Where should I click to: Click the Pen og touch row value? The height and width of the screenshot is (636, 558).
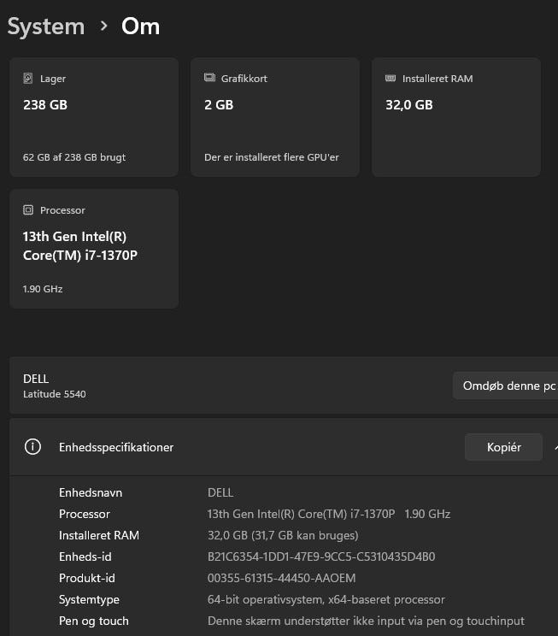pos(366,621)
